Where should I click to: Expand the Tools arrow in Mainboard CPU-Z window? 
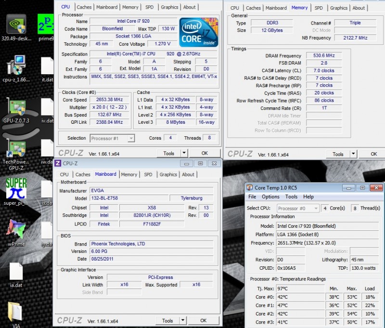[x=183, y=320]
